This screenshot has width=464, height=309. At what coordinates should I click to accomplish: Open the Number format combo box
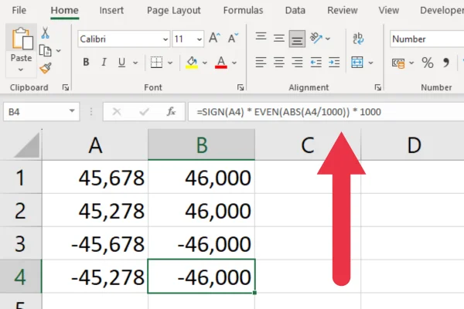(427, 39)
